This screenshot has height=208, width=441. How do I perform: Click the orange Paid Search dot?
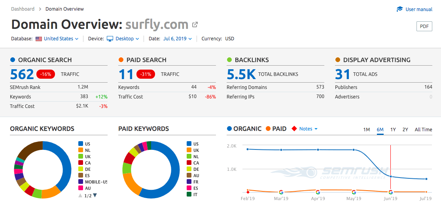point(121,60)
